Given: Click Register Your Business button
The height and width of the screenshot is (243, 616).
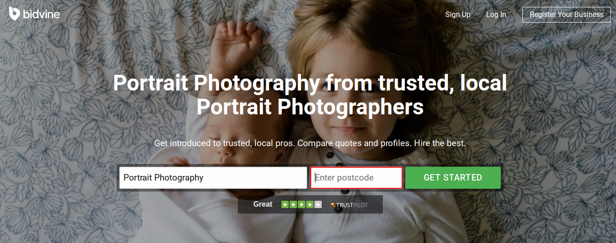Looking at the screenshot, I should click(566, 15).
